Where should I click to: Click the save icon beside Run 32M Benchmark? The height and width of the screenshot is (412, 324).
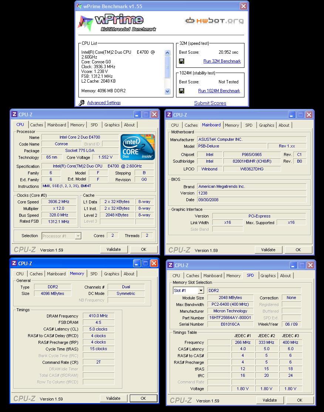click(181, 61)
